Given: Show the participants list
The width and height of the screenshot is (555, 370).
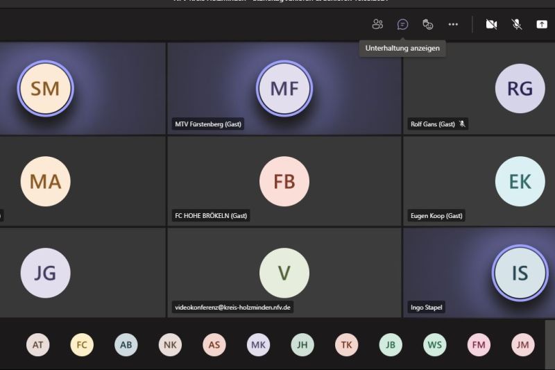Looking at the screenshot, I should click(377, 24).
